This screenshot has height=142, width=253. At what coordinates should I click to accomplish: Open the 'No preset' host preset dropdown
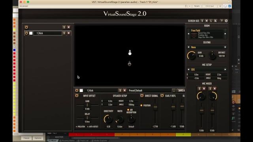(x=103, y=6)
